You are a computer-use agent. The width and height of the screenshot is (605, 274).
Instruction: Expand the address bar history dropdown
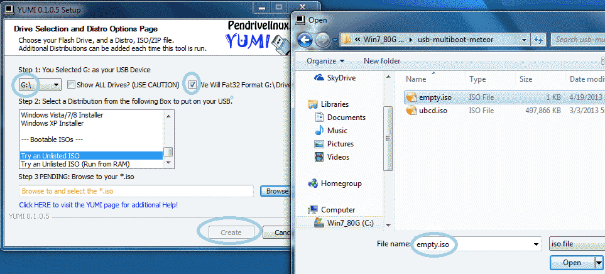pos(524,40)
